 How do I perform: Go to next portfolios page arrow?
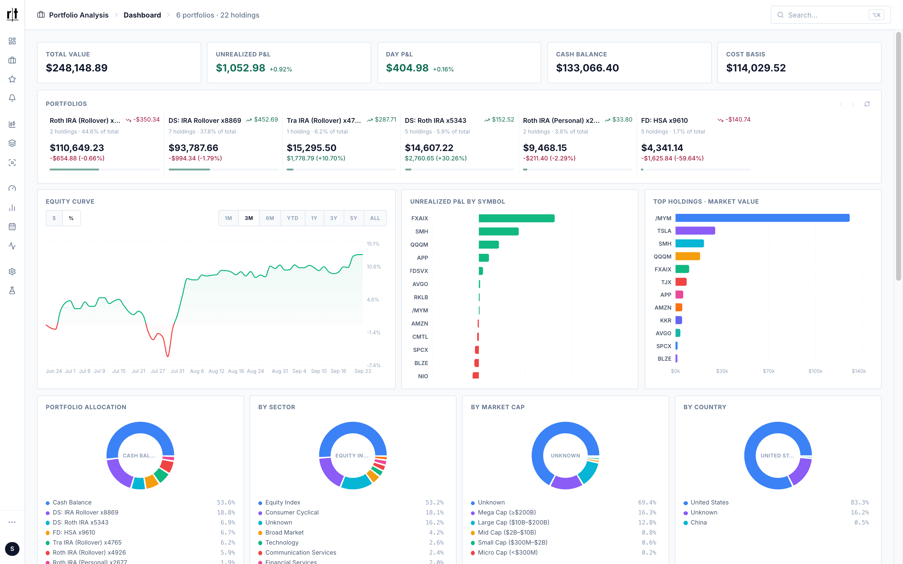point(853,104)
